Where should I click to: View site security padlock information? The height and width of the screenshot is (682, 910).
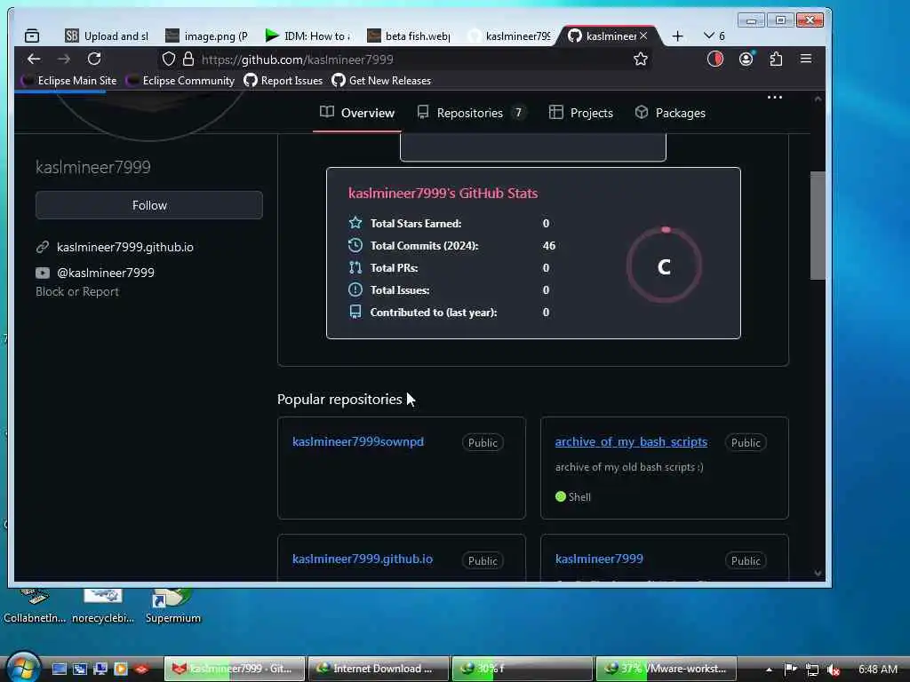(x=188, y=59)
